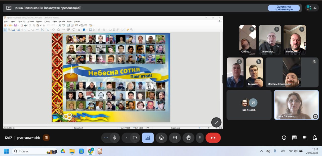Raise hand in the meeting
322x156 pixels.
[188, 138]
